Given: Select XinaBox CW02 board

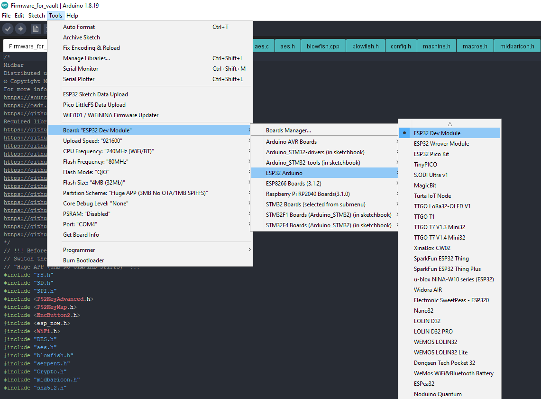Looking at the screenshot, I should (x=449, y=248).
